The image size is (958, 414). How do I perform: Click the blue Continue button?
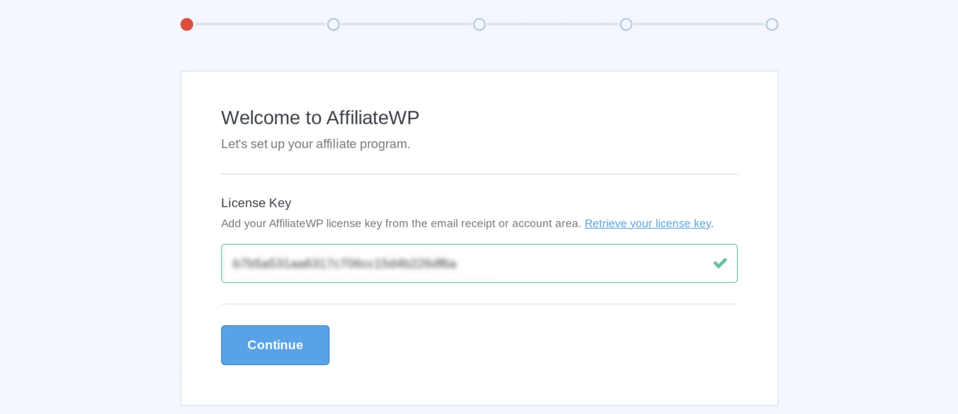275,345
